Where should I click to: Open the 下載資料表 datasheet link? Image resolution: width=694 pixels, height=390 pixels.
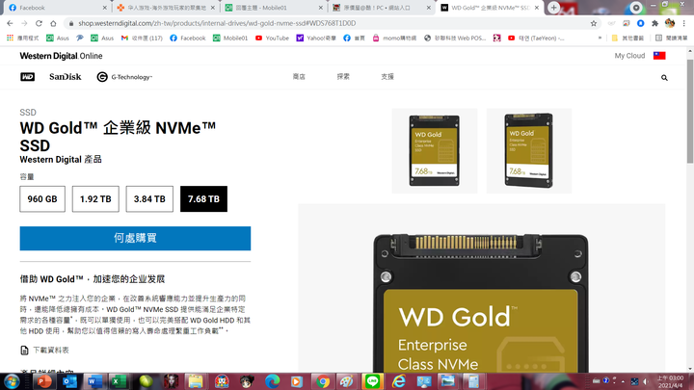(51, 351)
